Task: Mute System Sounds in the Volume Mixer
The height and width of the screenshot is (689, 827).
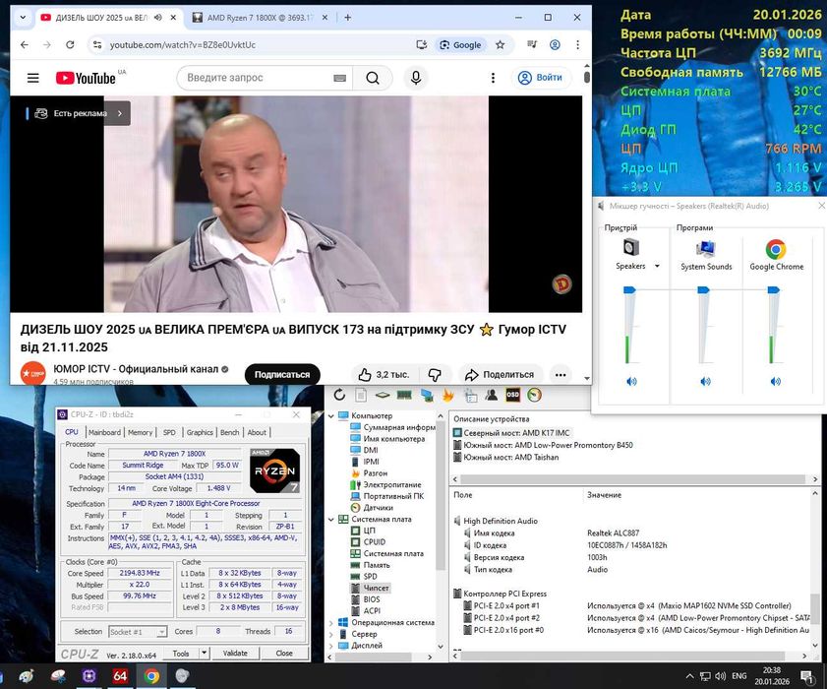Action: [x=705, y=381]
